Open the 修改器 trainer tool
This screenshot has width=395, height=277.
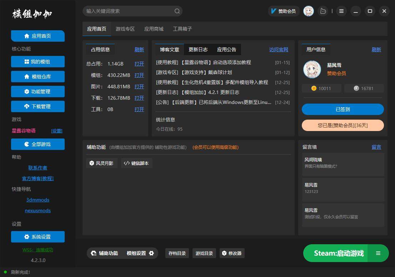click(232, 253)
